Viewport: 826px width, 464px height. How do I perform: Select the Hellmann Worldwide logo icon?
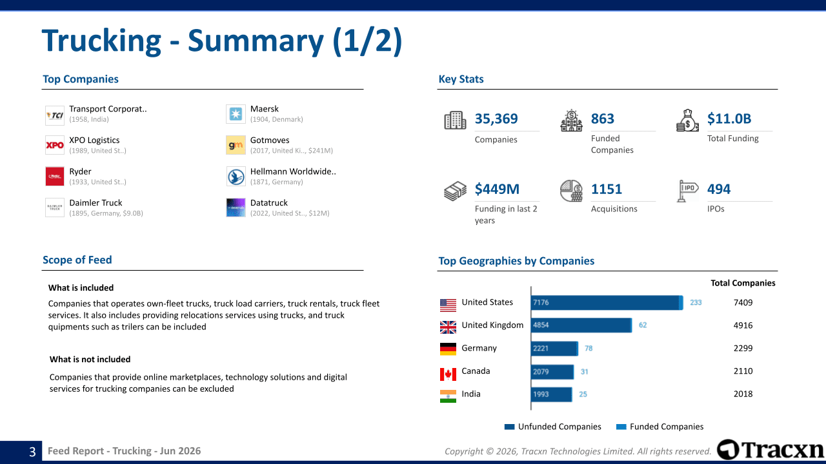(x=236, y=176)
